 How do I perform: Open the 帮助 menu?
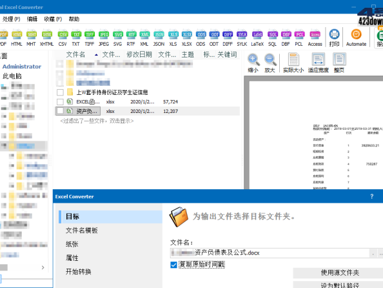point(74,19)
